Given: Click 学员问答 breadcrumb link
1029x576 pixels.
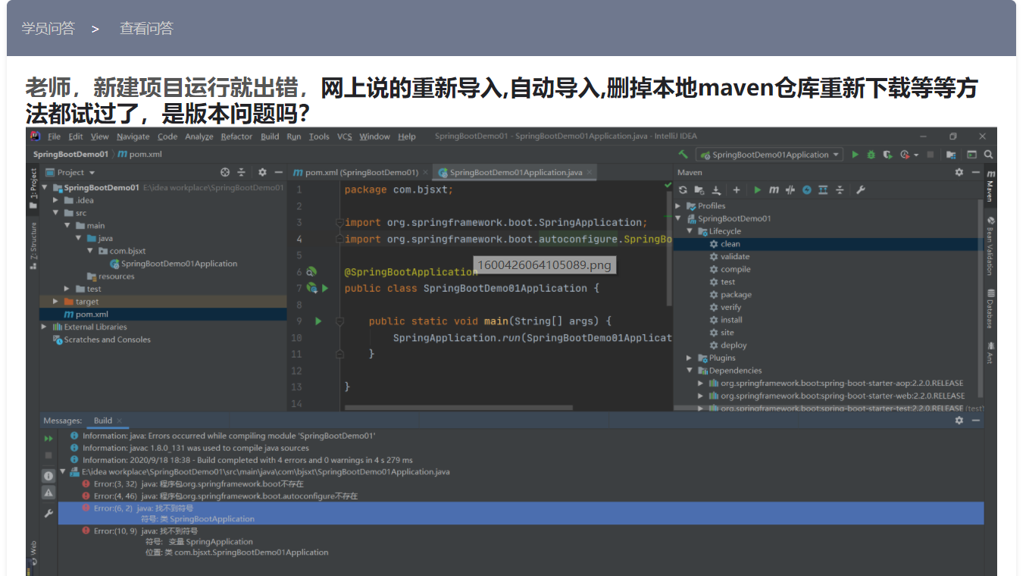Looking at the screenshot, I should click(48, 29).
